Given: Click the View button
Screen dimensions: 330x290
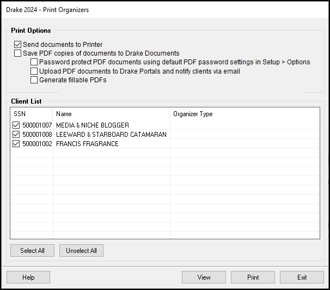Looking at the screenshot, I should [x=204, y=277].
